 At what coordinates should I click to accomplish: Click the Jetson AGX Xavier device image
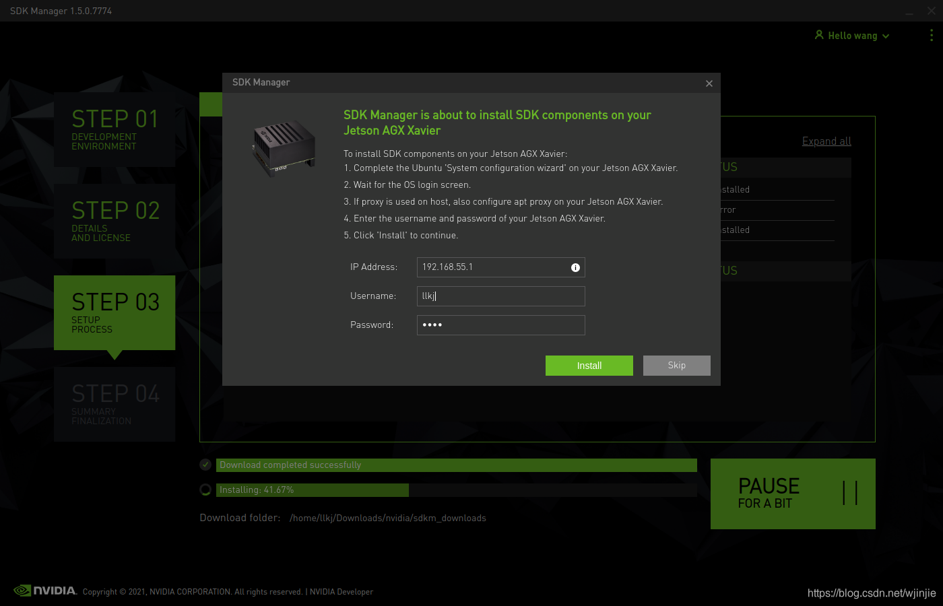pyautogui.click(x=283, y=148)
